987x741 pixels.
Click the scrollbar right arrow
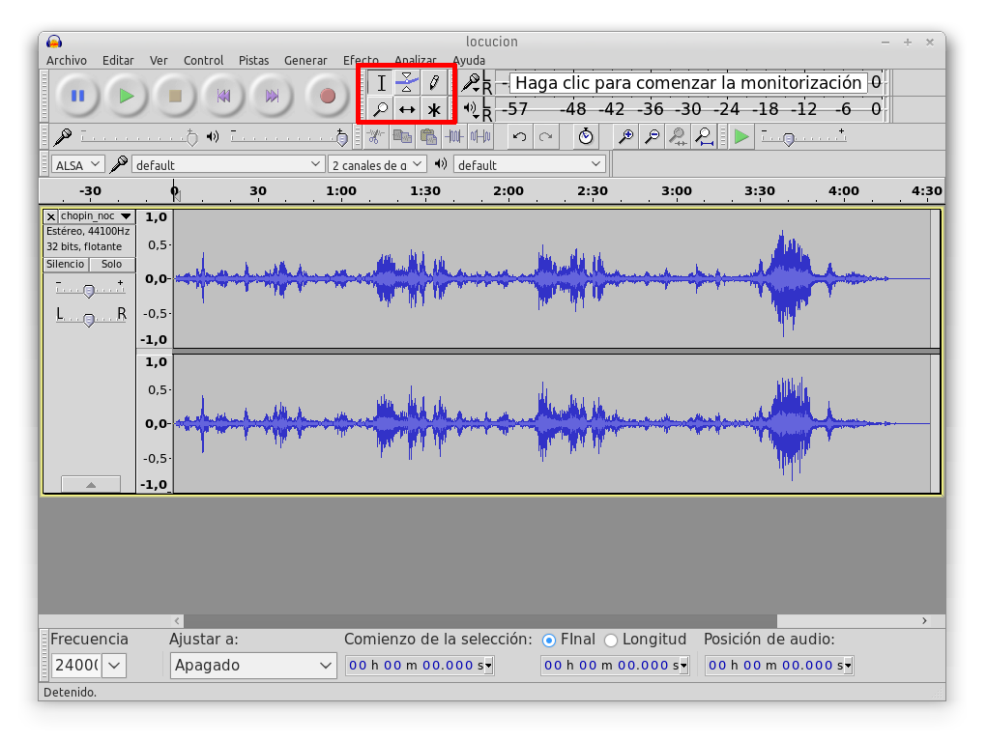point(924,621)
